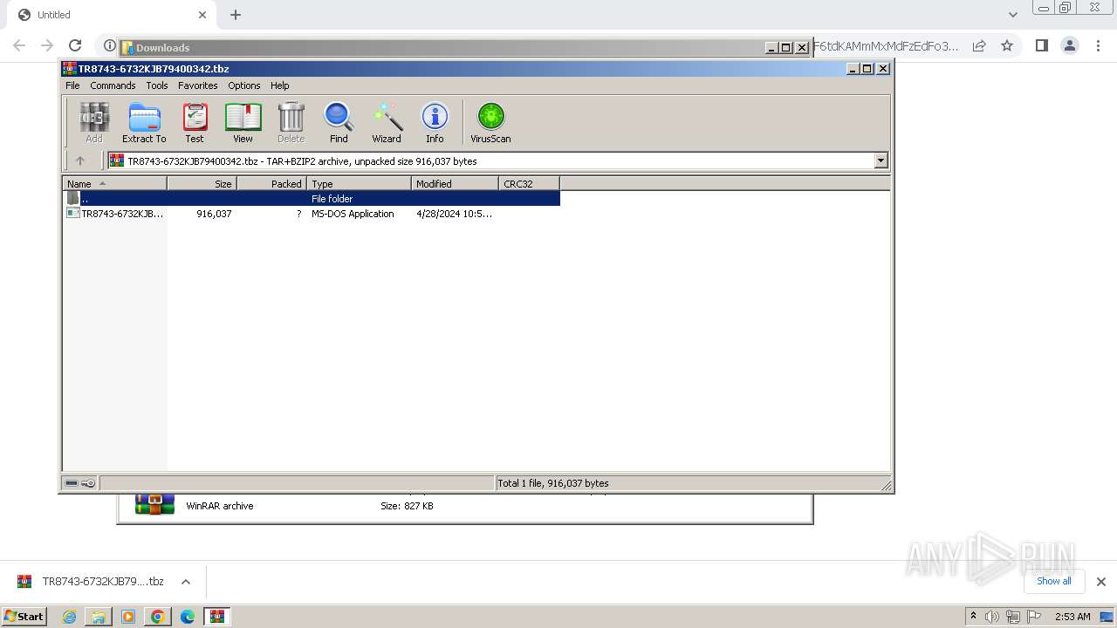The height and width of the screenshot is (628, 1117).
Task: Toggle Chrome side panel icon
Action: pyautogui.click(x=1041, y=45)
